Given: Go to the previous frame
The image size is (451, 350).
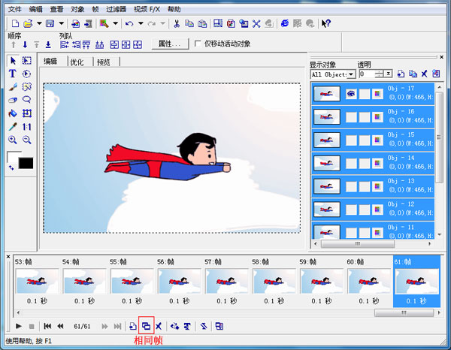Looking at the screenshot, I should (x=60, y=326).
